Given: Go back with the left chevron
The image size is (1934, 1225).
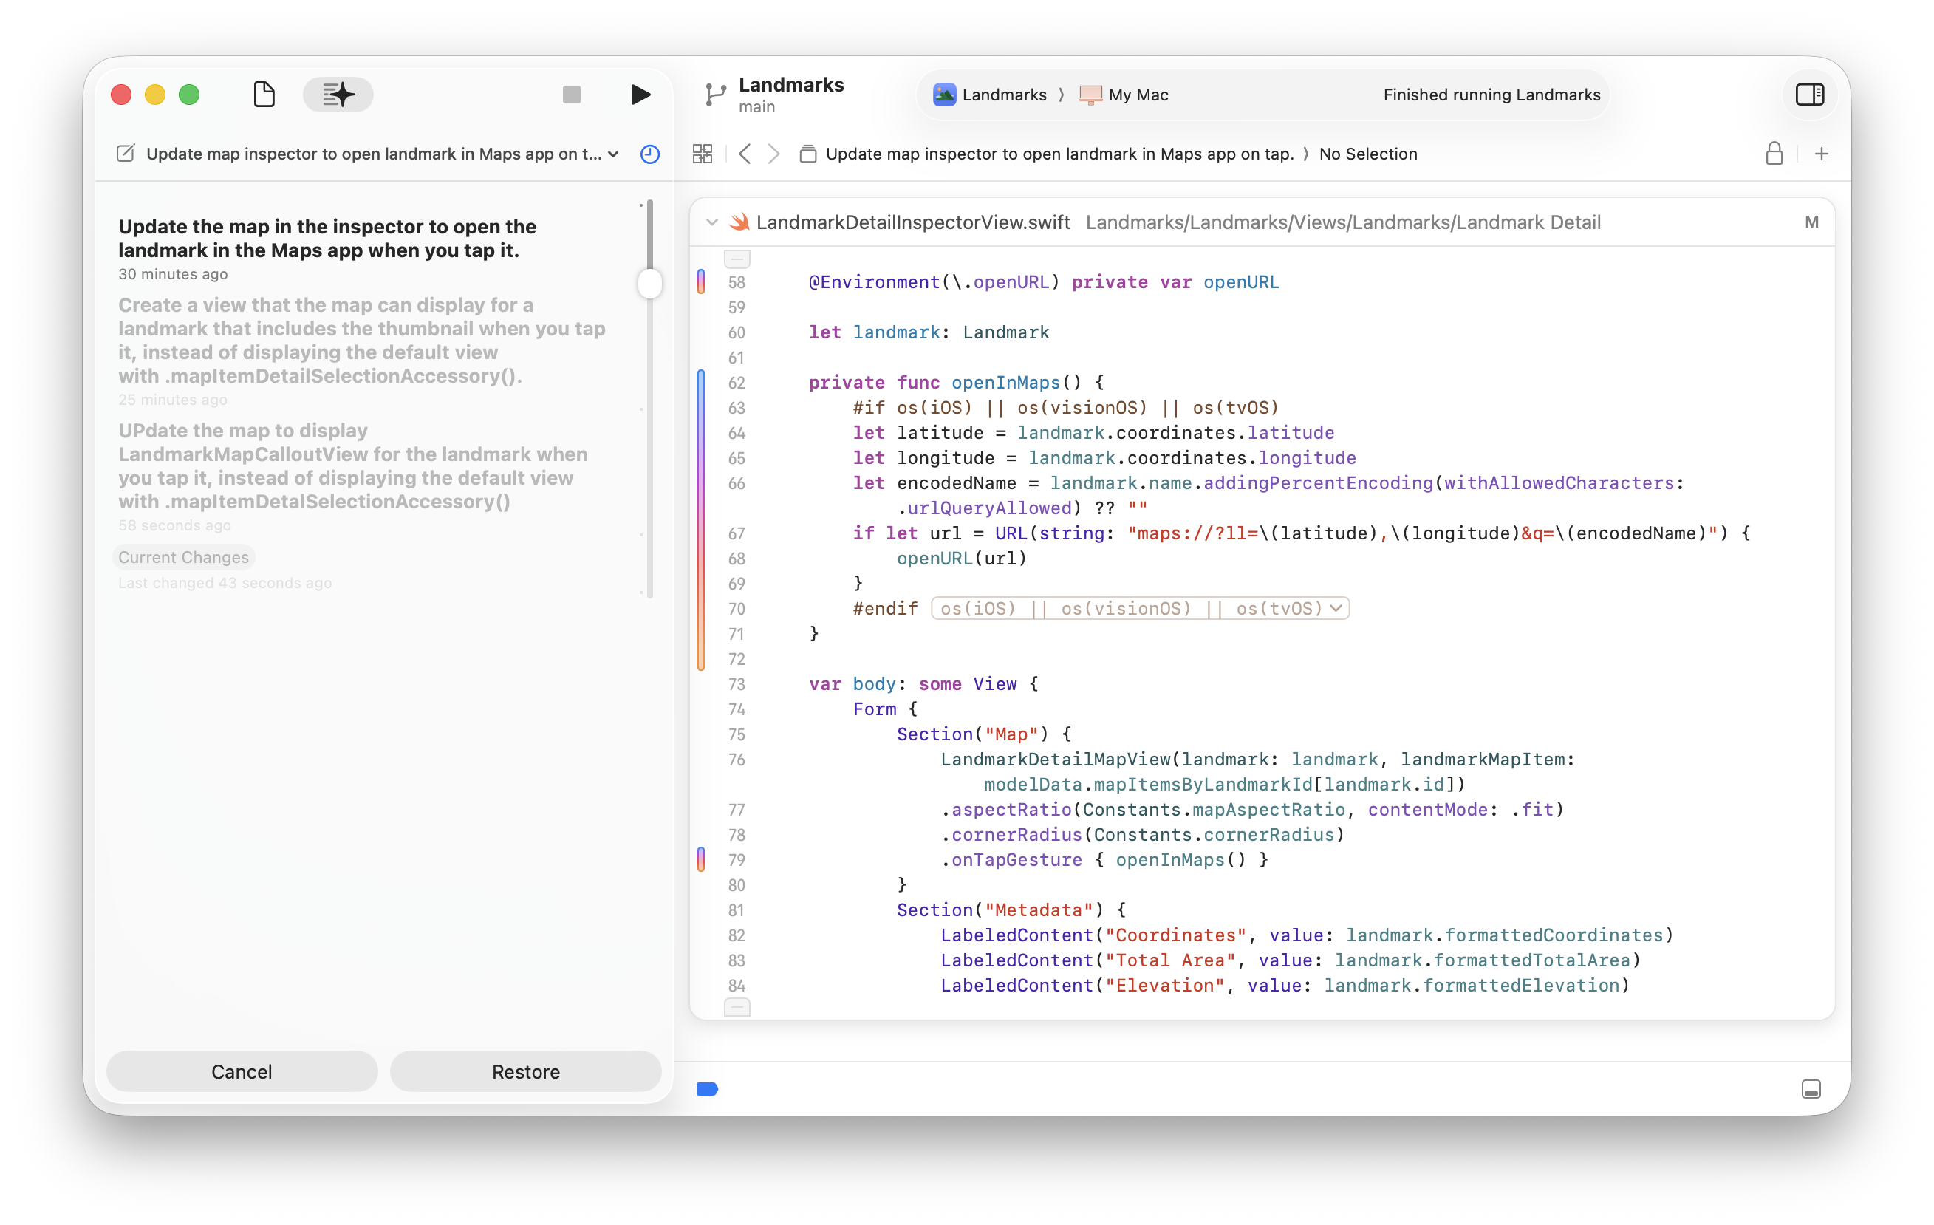Looking at the screenshot, I should (x=745, y=154).
